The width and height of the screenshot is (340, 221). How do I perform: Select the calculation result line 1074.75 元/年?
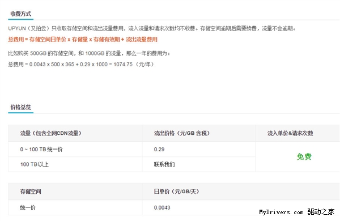[81, 65]
